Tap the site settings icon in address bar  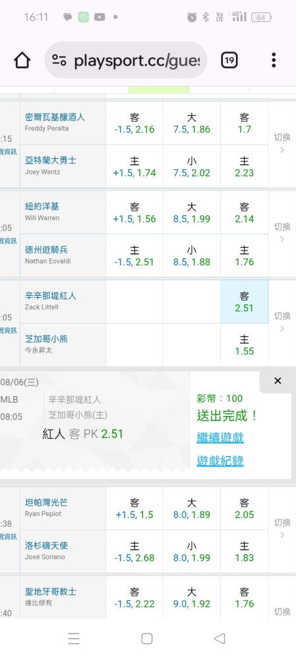tap(59, 61)
